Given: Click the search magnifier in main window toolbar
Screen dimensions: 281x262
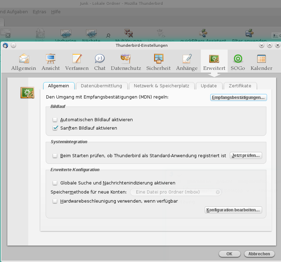Looking at the screenshot, I should pos(108,36).
